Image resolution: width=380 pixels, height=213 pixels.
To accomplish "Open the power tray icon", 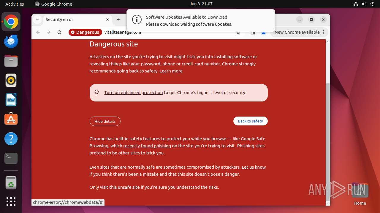I will pyautogui.click(x=372, y=4).
